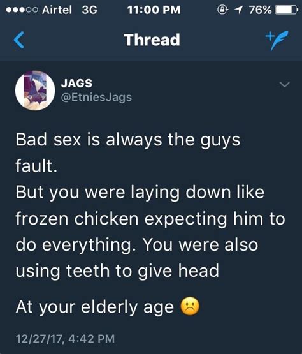Tap the location arrow status icon
This screenshot has width=302, height=354.
[239, 10]
